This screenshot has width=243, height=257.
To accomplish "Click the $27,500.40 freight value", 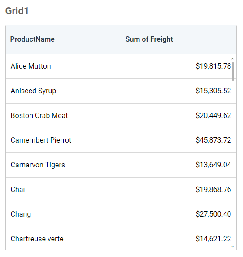I will click(213, 214).
